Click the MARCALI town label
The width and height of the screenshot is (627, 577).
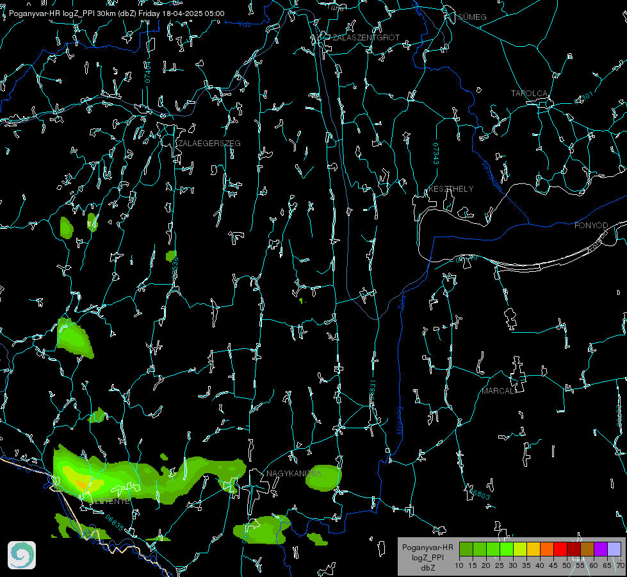tap(499, 391)
